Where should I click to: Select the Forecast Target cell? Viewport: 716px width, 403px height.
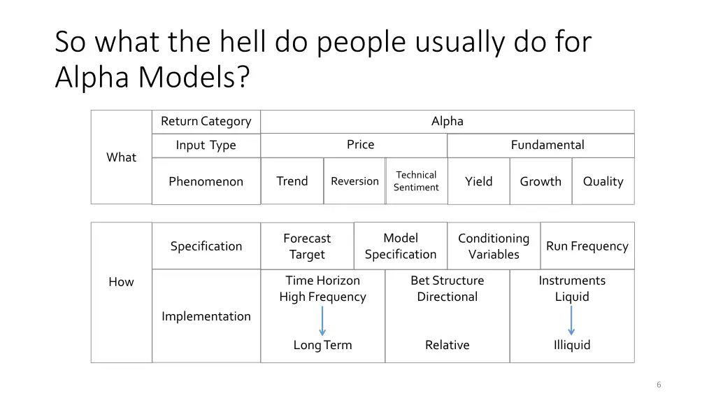(308, 246)
